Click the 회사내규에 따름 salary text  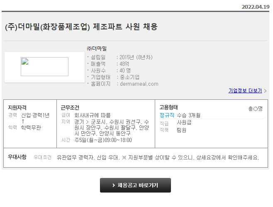coord(92,115)
